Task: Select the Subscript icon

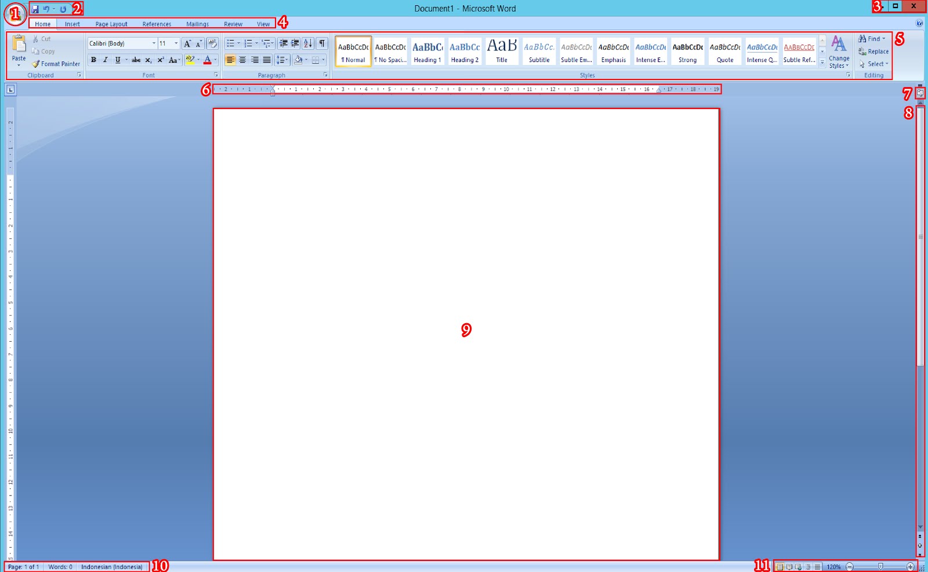Action: click(x=148, y=60)
